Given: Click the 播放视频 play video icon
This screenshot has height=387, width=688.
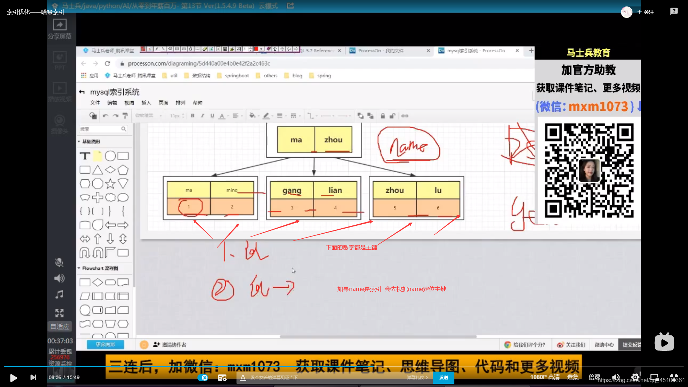Looking at the screenshot, I should tap(59, 92).
